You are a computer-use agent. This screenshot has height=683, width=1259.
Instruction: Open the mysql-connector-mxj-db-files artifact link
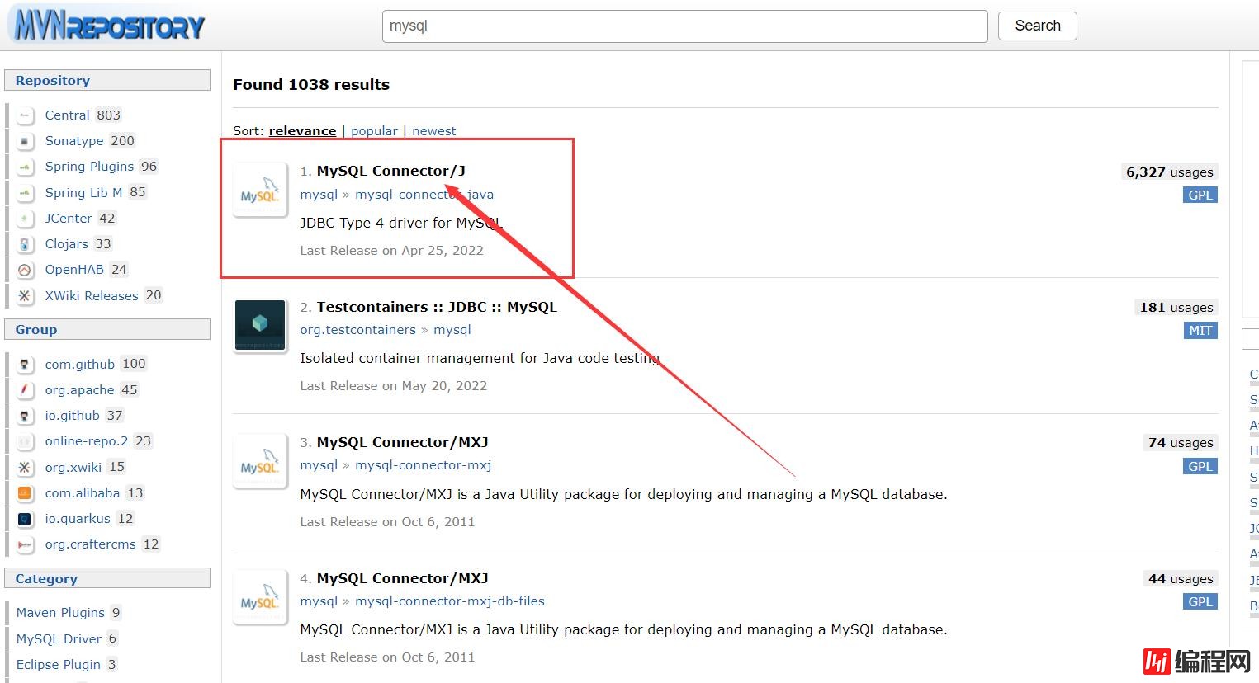pyautogui.click(x=450, y=601)
